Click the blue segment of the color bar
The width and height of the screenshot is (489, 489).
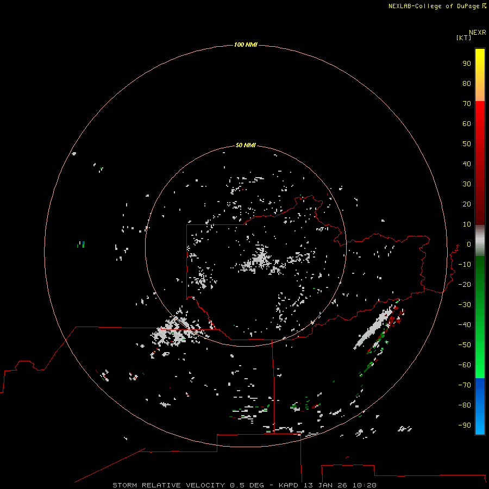pos(480,406)
